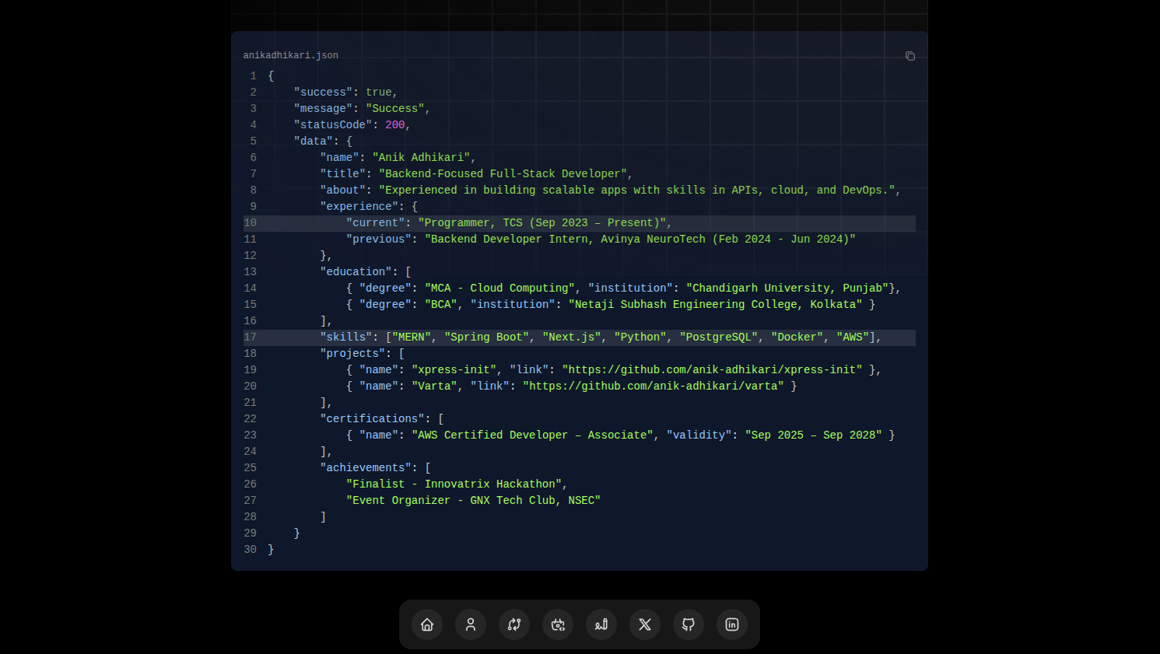Click the "Spring Boot" skill string
Screen dimensions: 1160x654
pos(487,337)
